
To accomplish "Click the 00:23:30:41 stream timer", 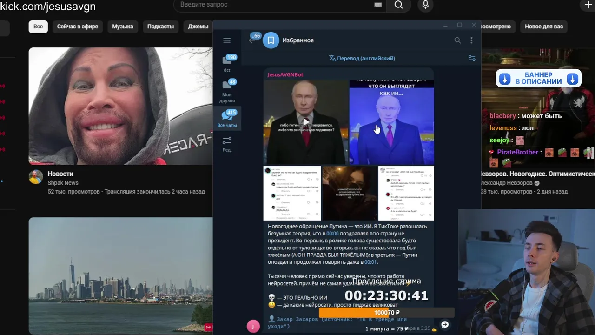I will [386, 295].
